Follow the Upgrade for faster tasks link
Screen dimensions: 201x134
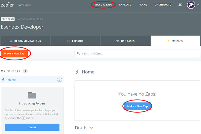pyautogui.click(x=29, y=19)
